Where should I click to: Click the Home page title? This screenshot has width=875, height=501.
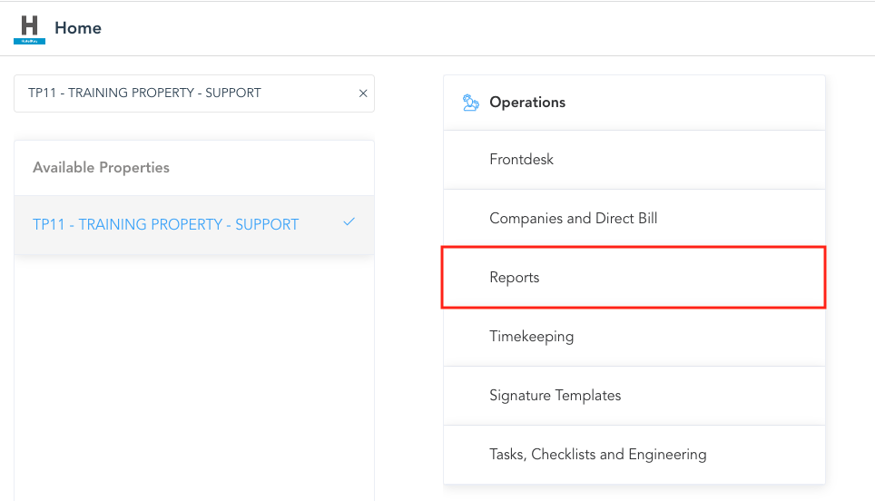click(x=78, y=28)
